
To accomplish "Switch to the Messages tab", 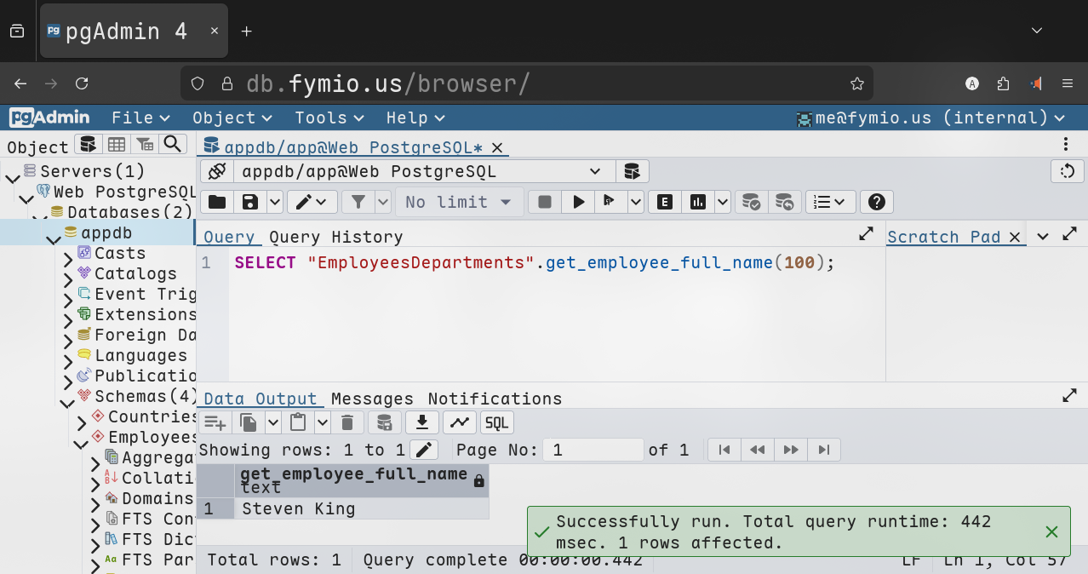I will coord(372,399).
